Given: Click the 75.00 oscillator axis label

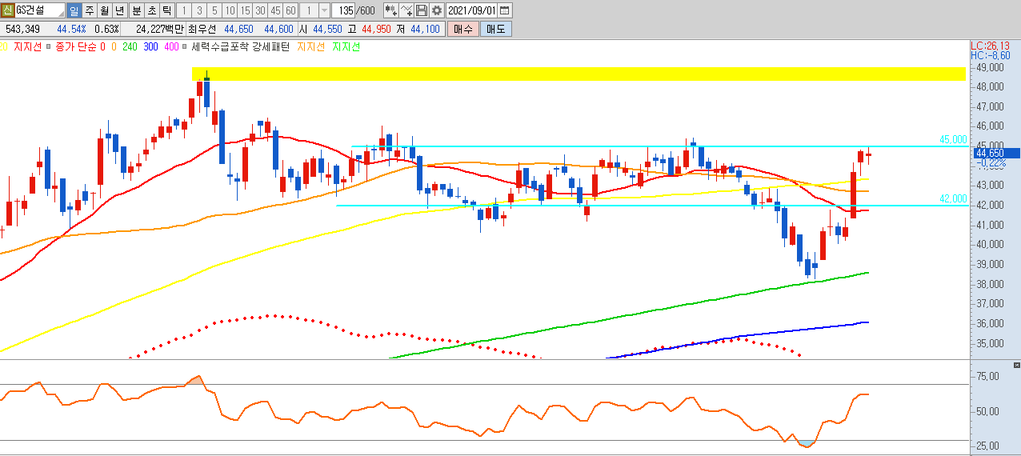Looking at the screenshot, I should point(987,377).
